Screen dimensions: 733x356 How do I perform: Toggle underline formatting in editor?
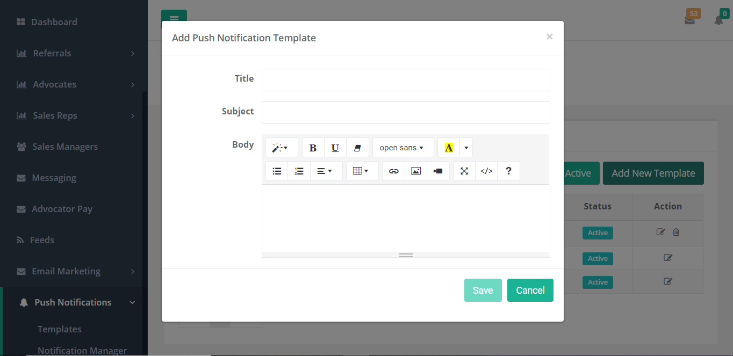pyautogui.click(x=335, y=148)
